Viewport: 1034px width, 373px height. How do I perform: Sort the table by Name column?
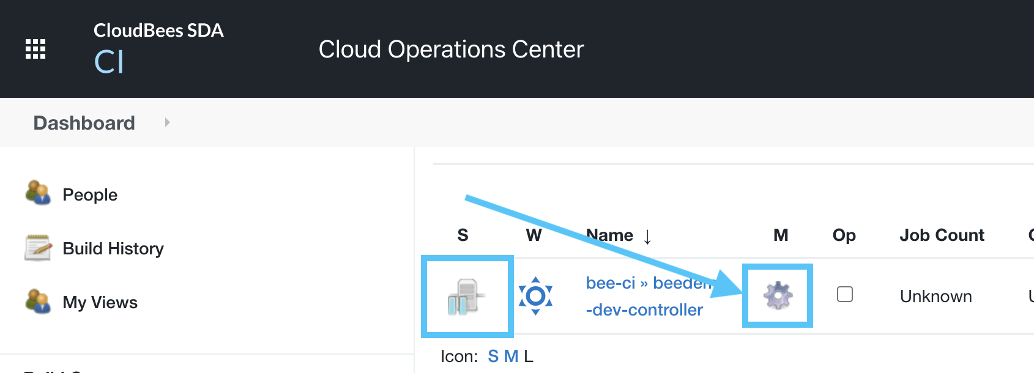(619, 235)
